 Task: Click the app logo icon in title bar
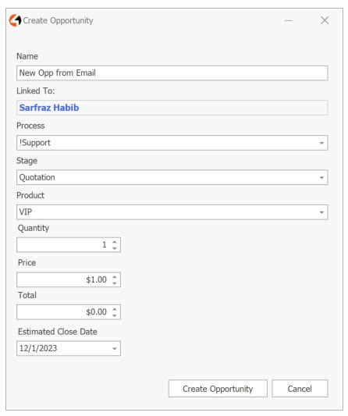[15, 20]
